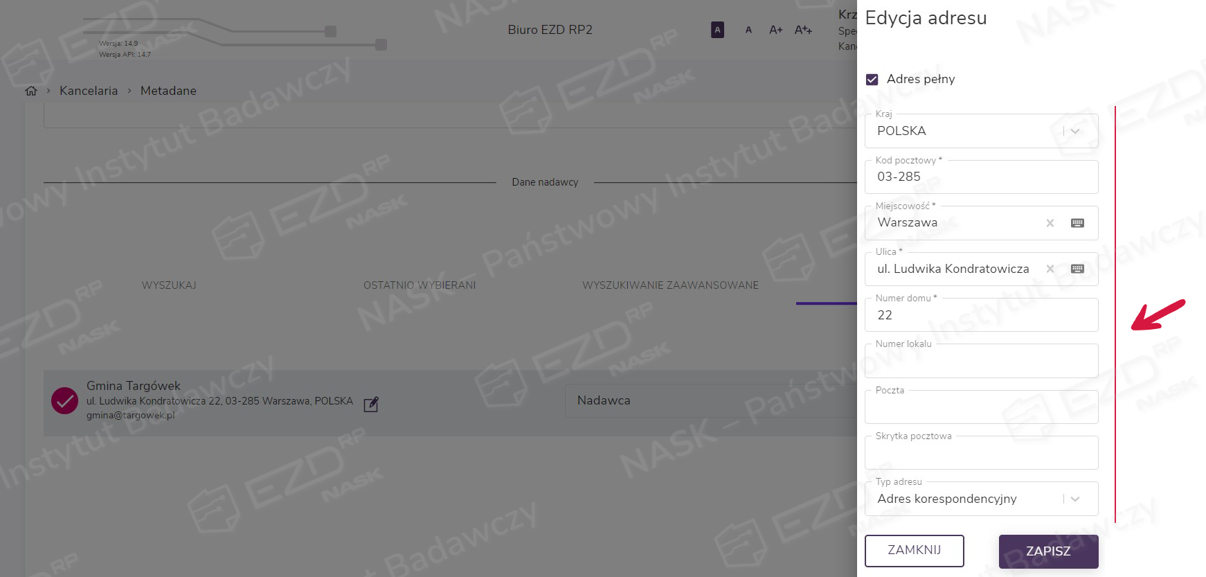This screenshot has width=1206, height=577.
Task: Open keyboard icon in Miejscowość field
Action: pos(1077,223)
